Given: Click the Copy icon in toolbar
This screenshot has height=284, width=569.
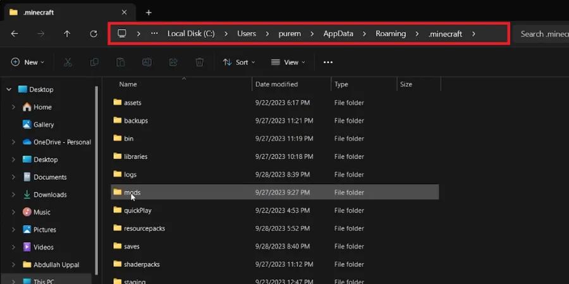Looking at the screenshot, I should (94, 62).
